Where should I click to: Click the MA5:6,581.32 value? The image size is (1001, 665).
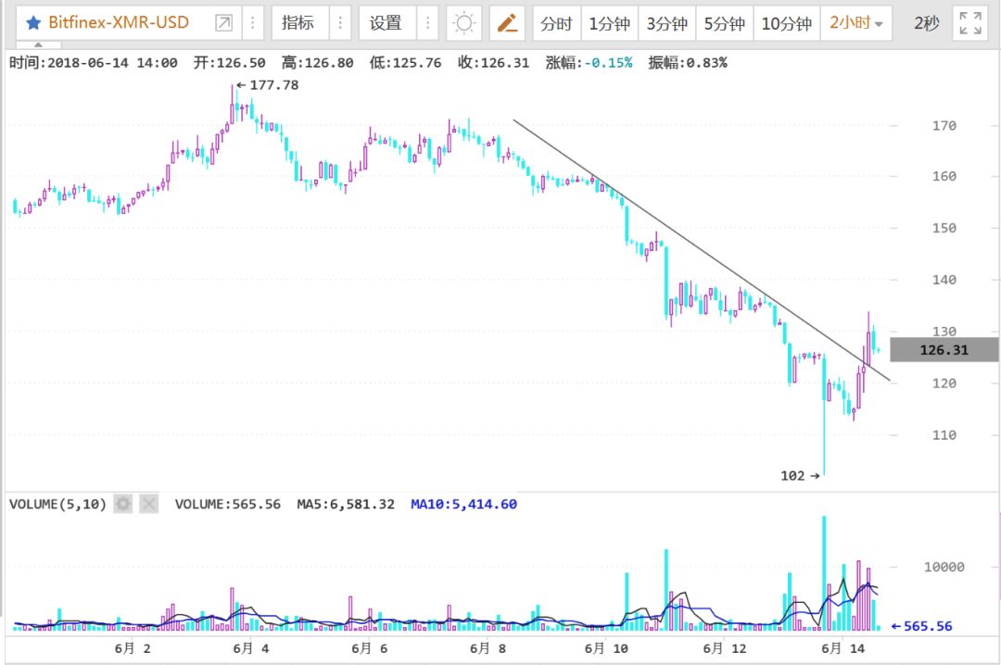346,504
